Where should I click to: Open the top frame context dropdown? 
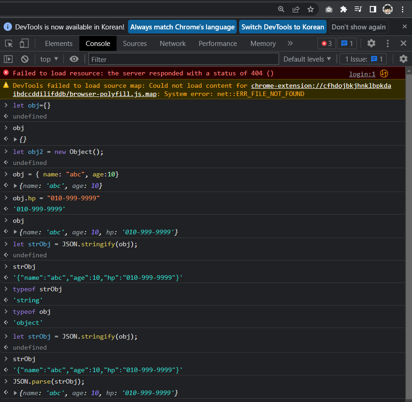click(48, 59)
